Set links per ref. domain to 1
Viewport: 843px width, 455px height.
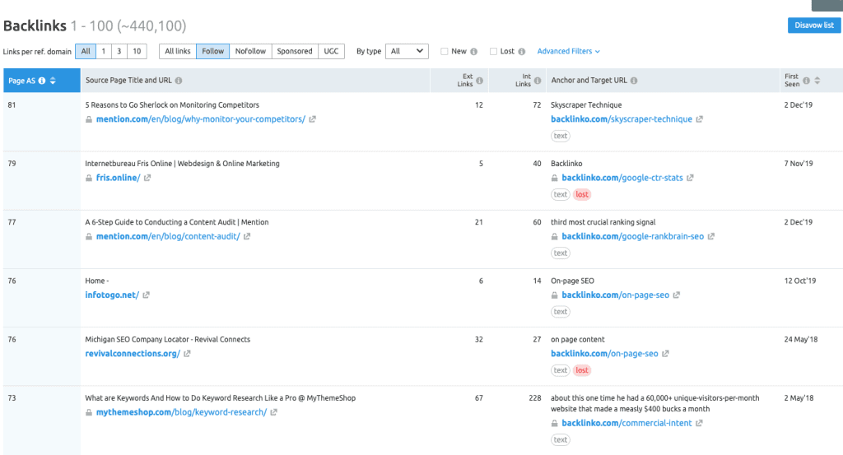103,51
